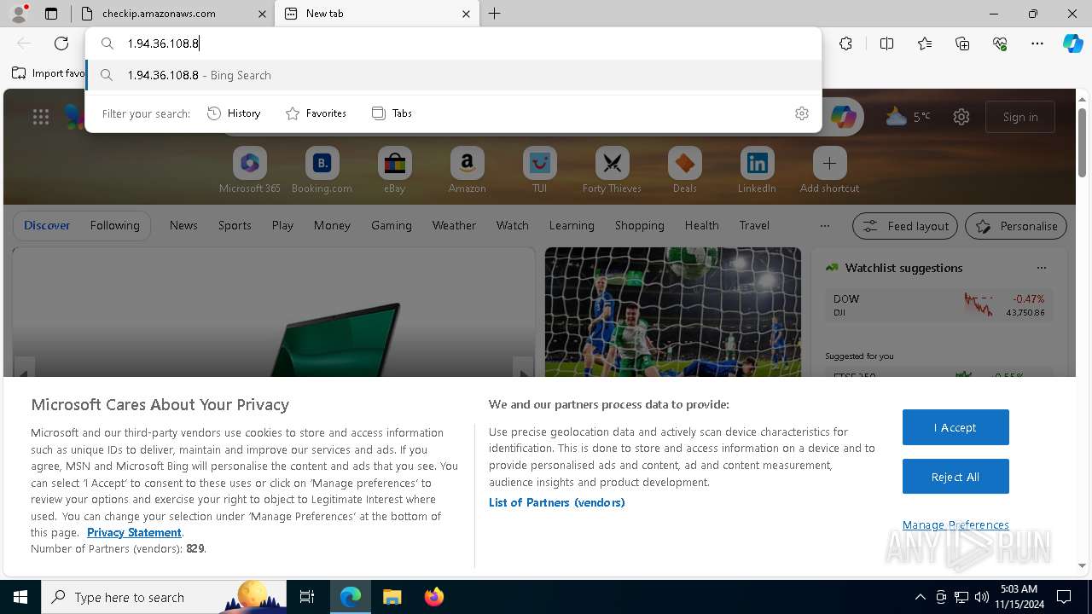Image resolution: width=1092 pixels, height=614 pixels.
Task: Open Browser essentials heart icon
Action: click(1000, 43)
